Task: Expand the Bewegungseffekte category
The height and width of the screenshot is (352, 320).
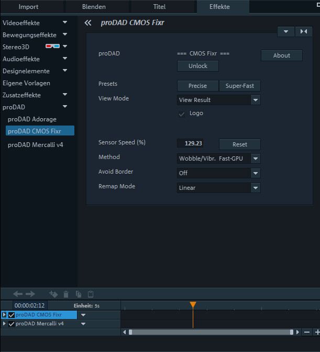Action: pyautogui.click(x=65, y=35)
